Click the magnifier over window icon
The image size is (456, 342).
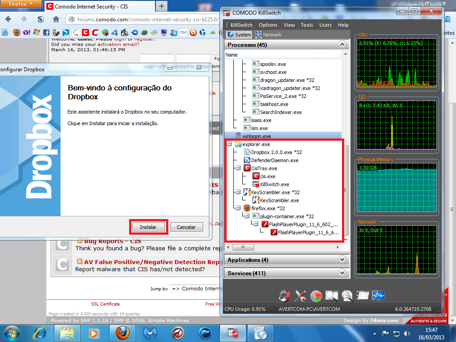tap(331, 296)
